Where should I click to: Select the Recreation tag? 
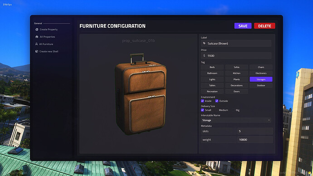click(212, 91)
